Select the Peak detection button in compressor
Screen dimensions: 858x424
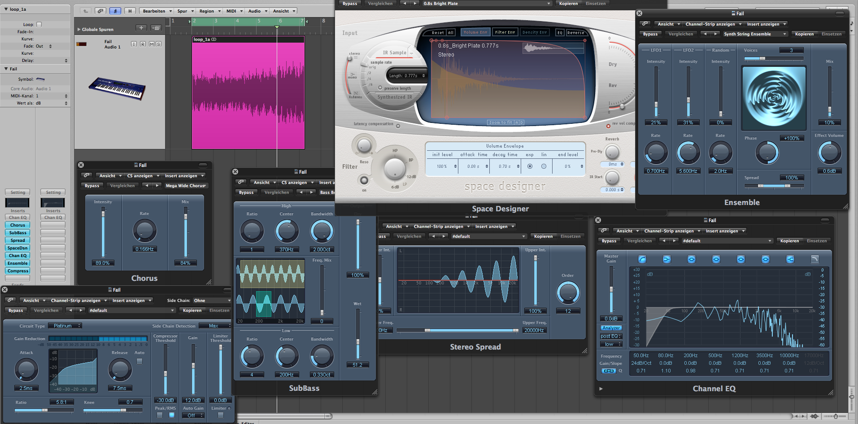pos(160,415)
